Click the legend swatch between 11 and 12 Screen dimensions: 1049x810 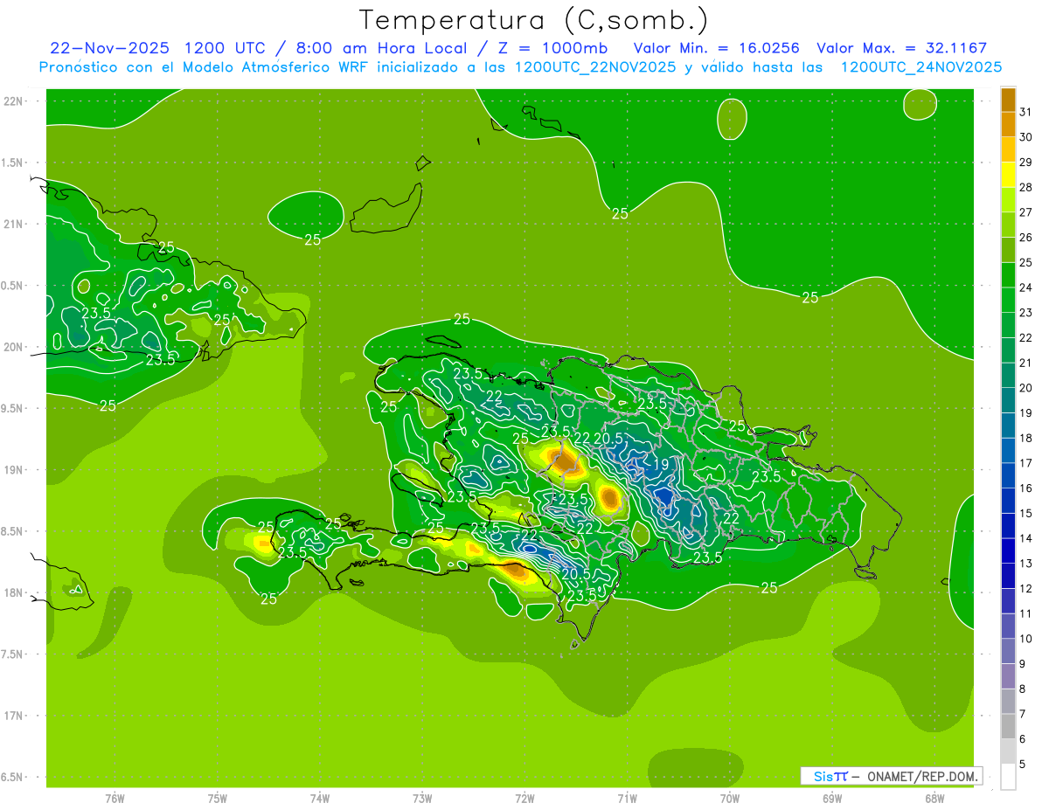click(1008, 602)
